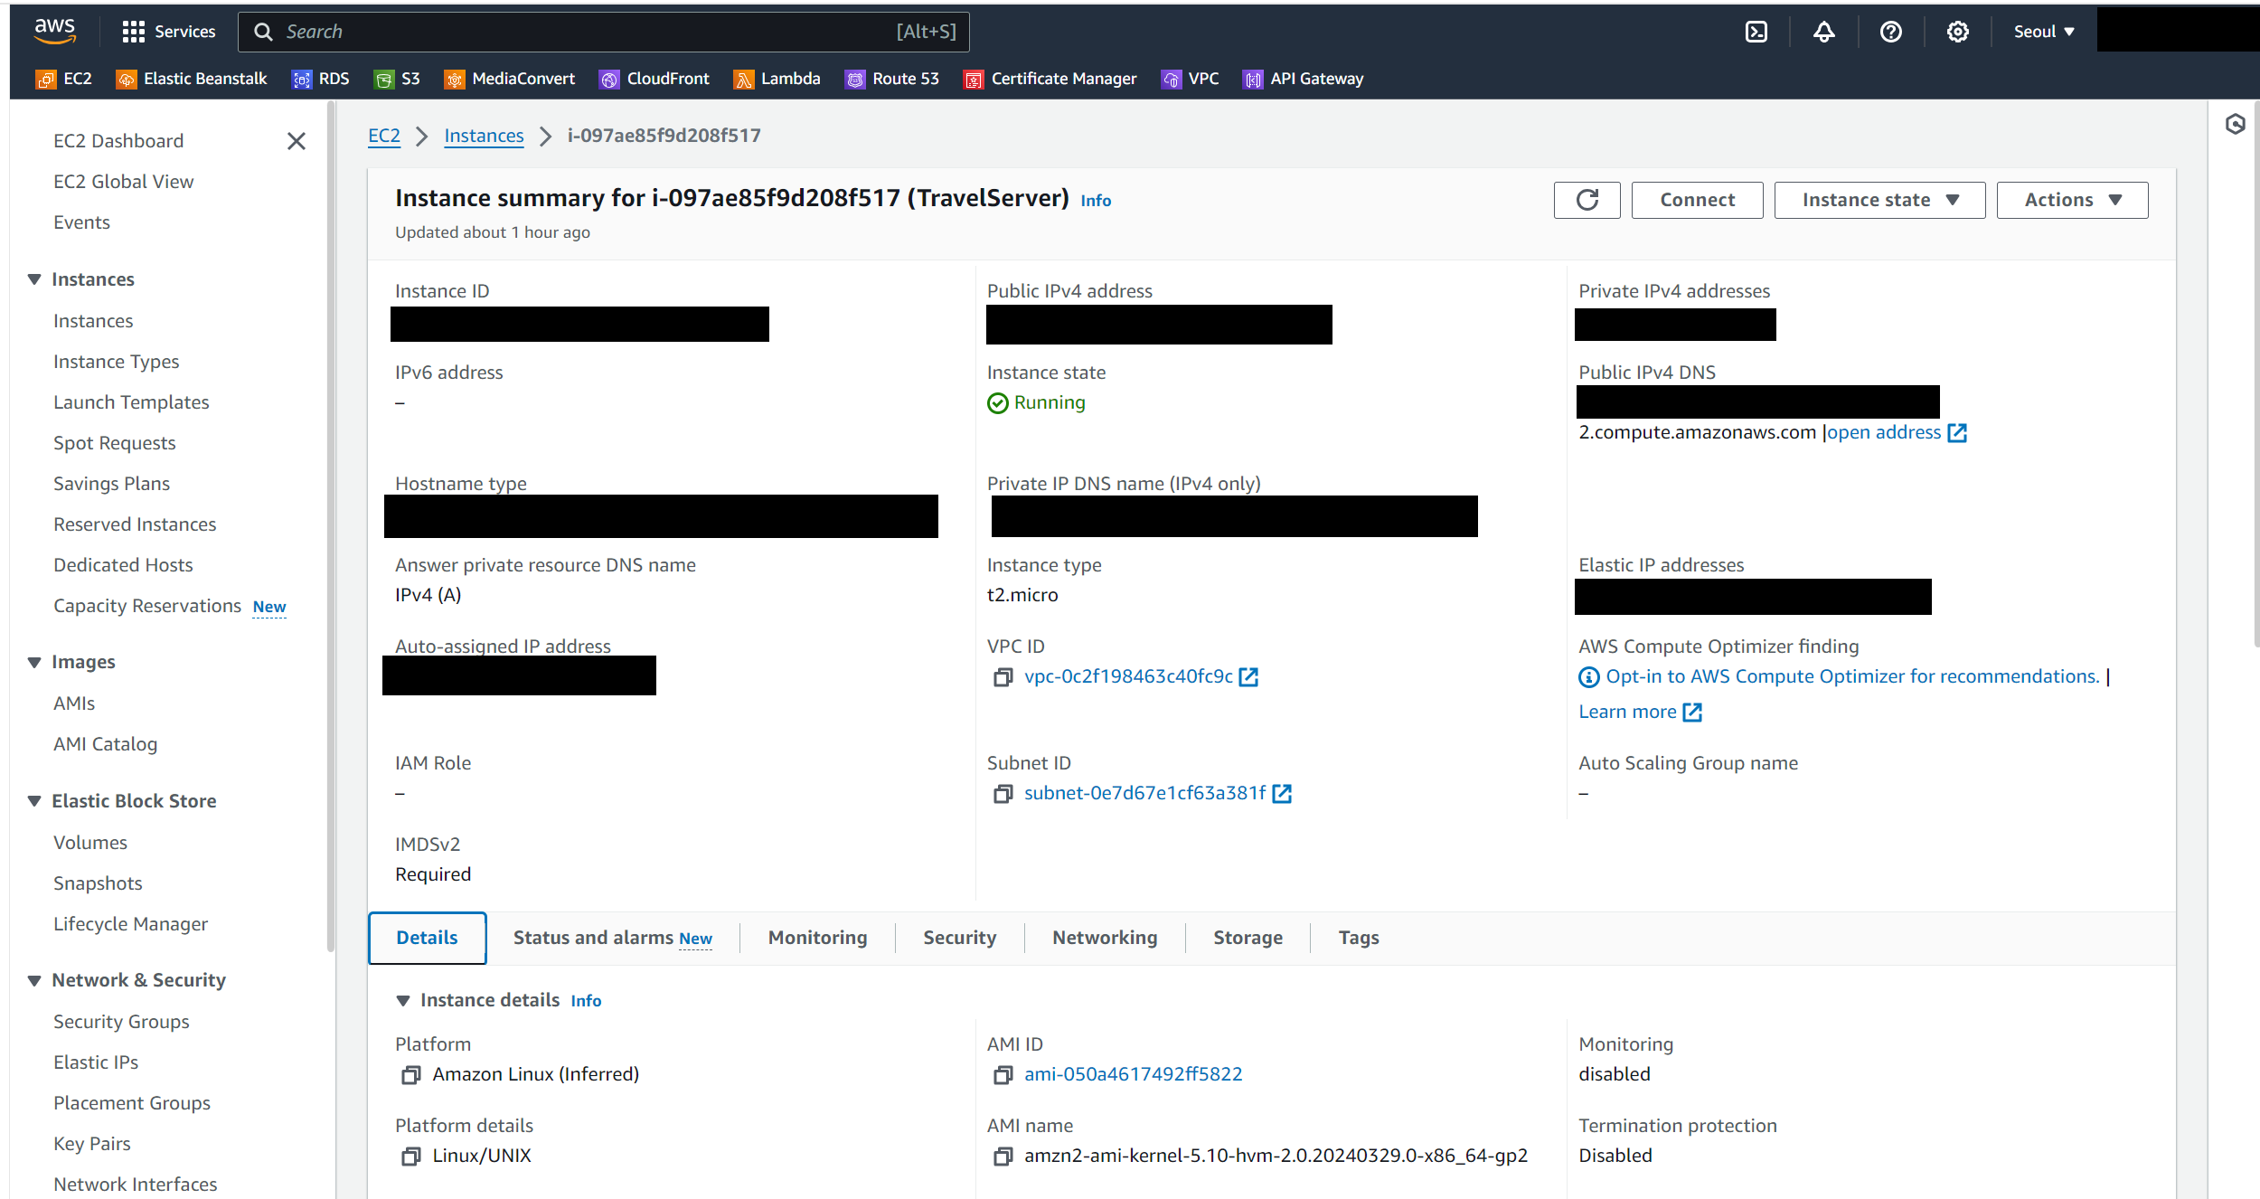Copy the AMI ID with copy icon

click(x=1003, y=1075)
